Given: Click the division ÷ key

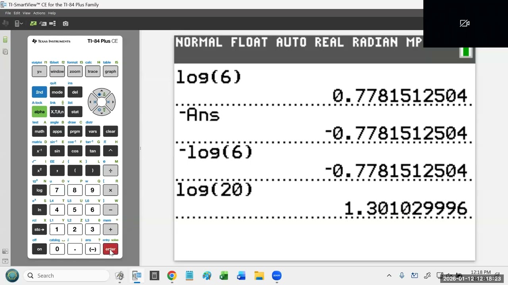Looking at the screenshot, I should 110,171.
